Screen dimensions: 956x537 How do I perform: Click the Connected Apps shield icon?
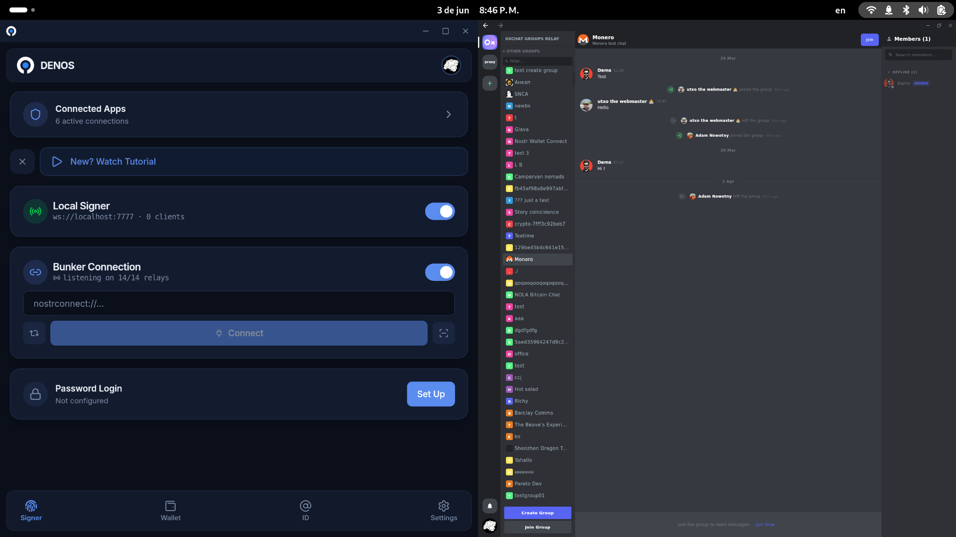(35, 114)
